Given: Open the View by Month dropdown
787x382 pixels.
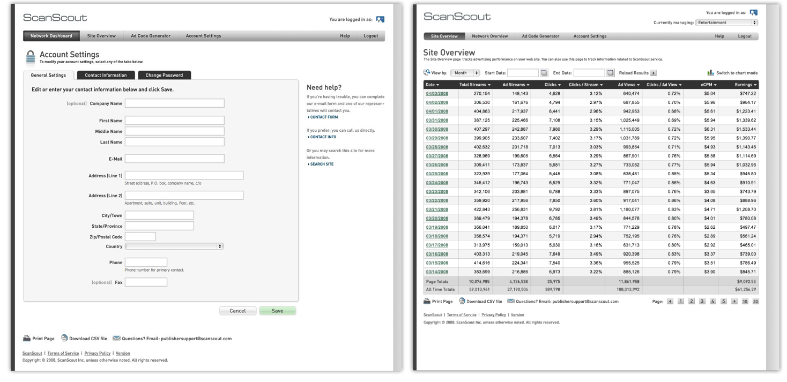Looking at the screenshot, I should click(x=465, y=73).
